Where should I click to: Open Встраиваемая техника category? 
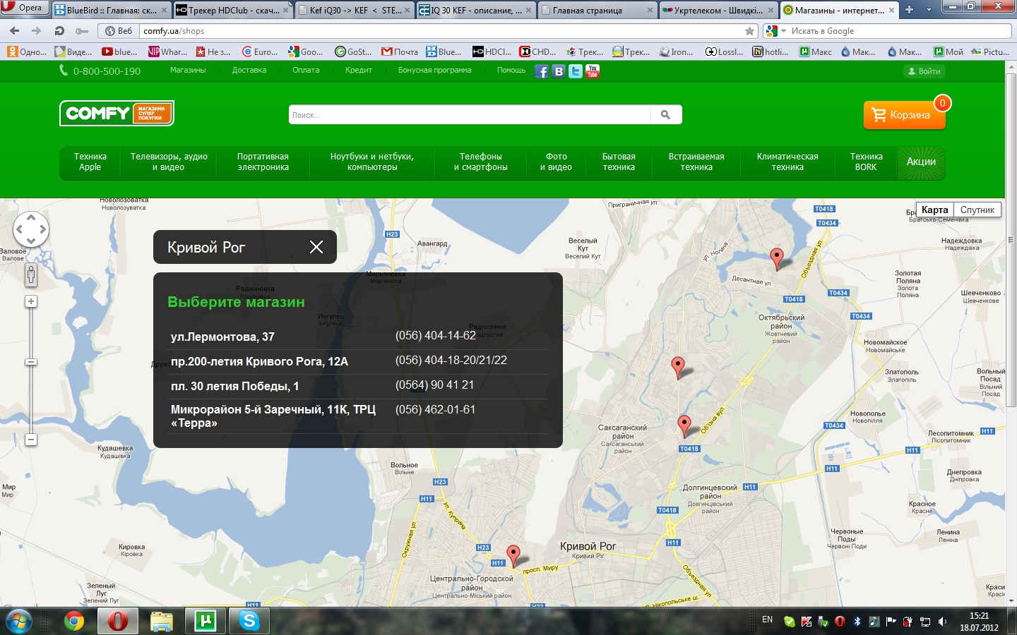click(696, 162)
